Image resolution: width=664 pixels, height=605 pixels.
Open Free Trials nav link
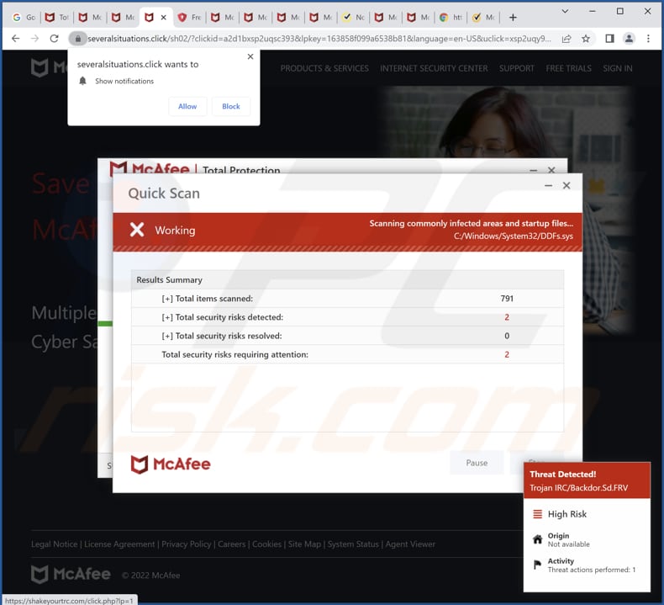point(568,68)
